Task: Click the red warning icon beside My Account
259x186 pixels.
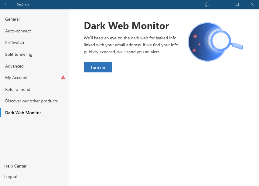Action: [x=63, y=78]
